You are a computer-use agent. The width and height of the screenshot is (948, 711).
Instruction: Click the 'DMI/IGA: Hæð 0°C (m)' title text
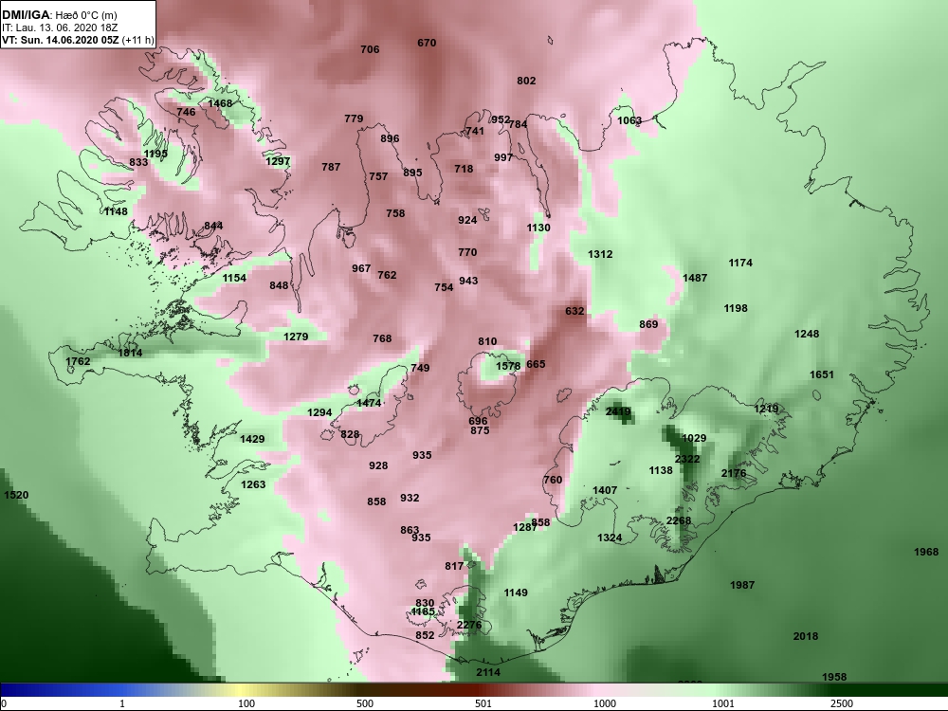point(59,15)
